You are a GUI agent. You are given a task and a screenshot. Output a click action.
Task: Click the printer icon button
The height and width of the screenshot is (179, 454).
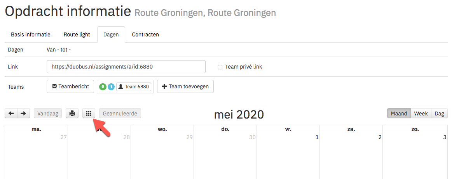pyautogui.click(x=72, y=114)
